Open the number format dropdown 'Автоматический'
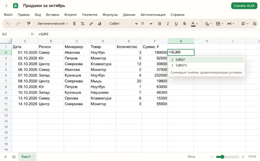 pos(53,24)
